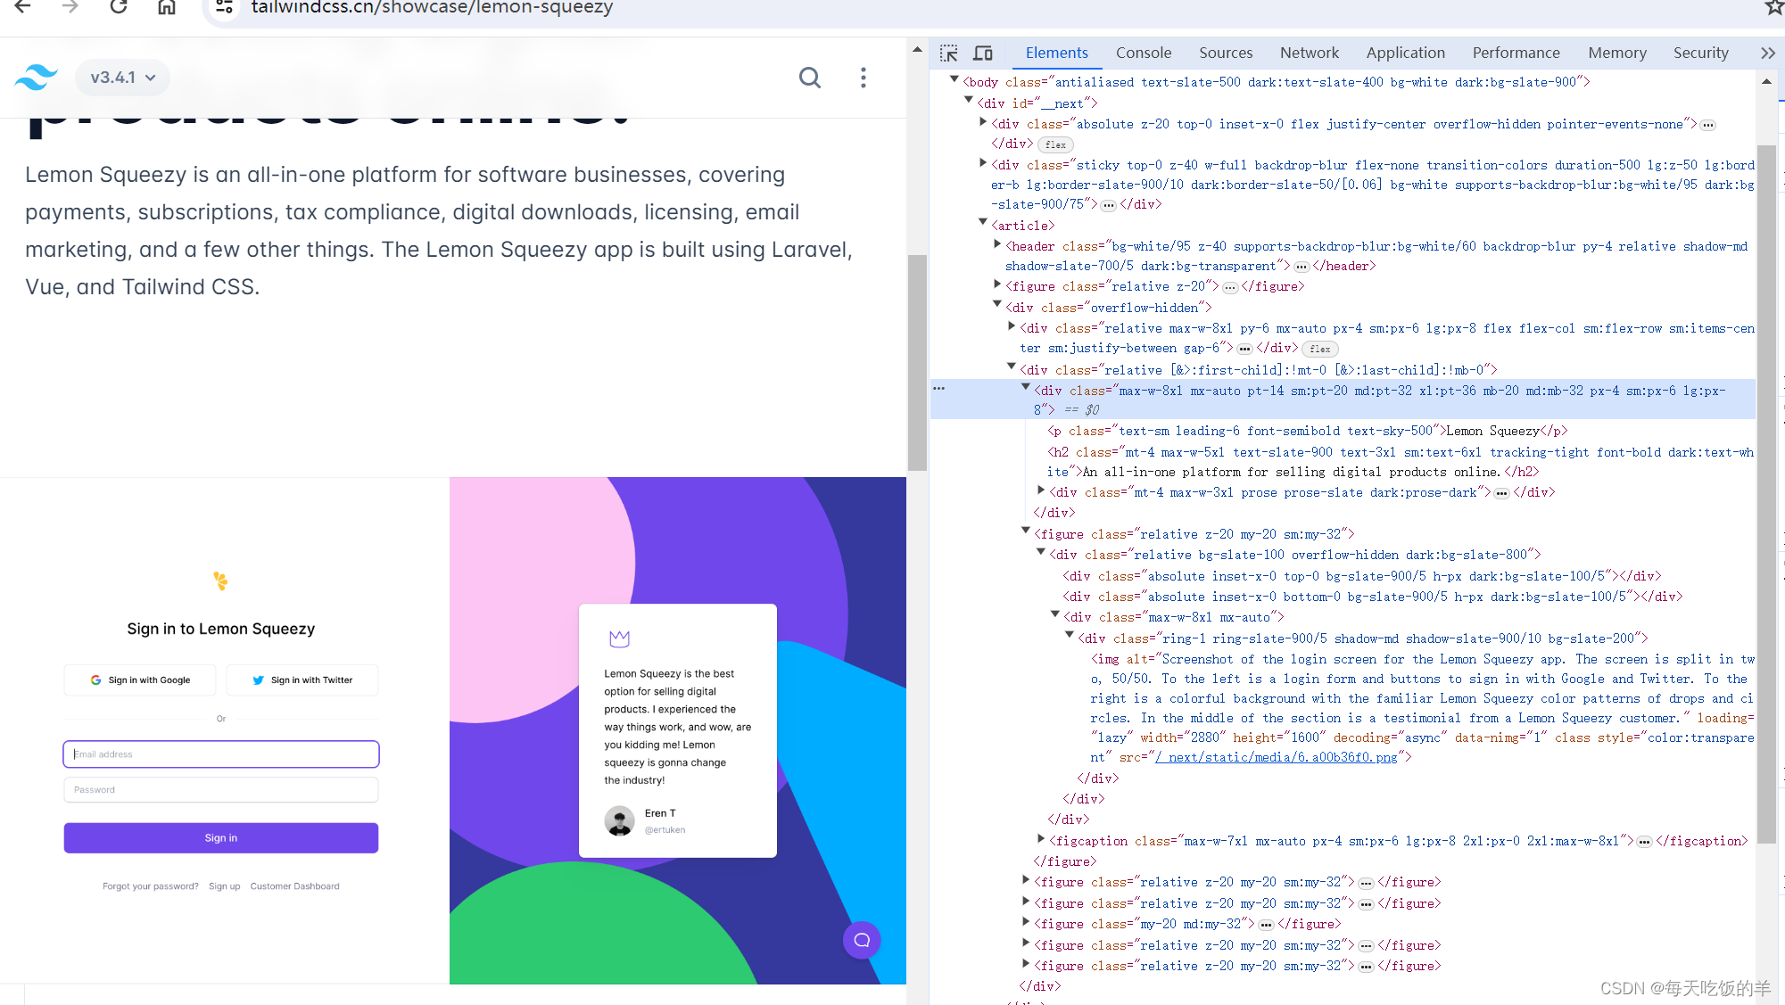
Task: Expand the header element node
Action: 997,244
